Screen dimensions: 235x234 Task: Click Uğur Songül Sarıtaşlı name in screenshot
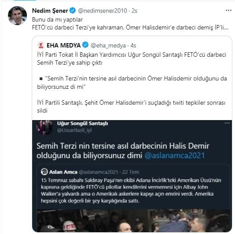click(x=82, y=124)
